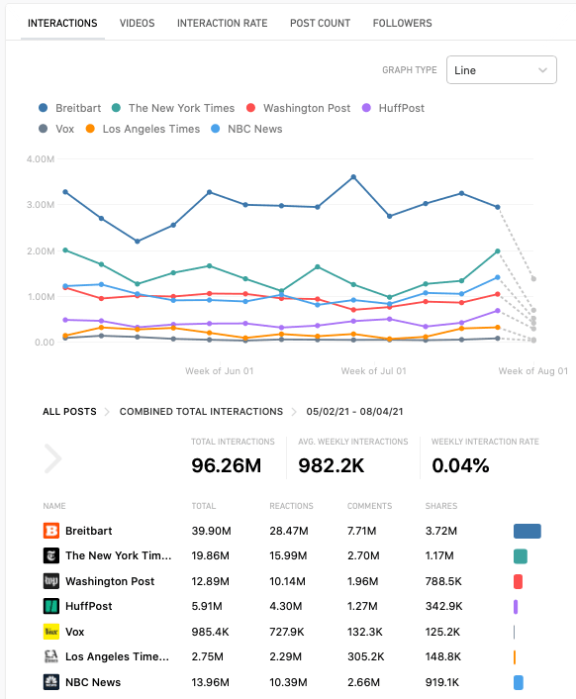
Task: Expand the ALL POSTS breadcrumb selector
Action: pyautogui.click(x=69, y=412)
